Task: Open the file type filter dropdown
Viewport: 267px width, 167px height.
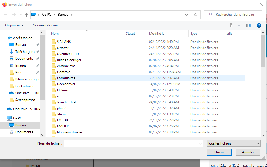Action: pyautogui.click(x=233, y=143)
